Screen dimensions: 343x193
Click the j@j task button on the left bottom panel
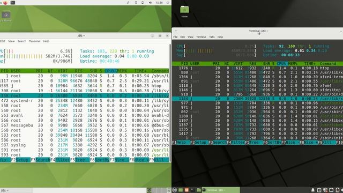(x=16, y=190)
